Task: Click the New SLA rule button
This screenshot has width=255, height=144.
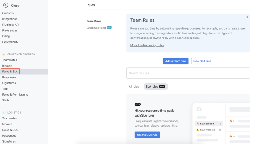Action: [202, 61]
